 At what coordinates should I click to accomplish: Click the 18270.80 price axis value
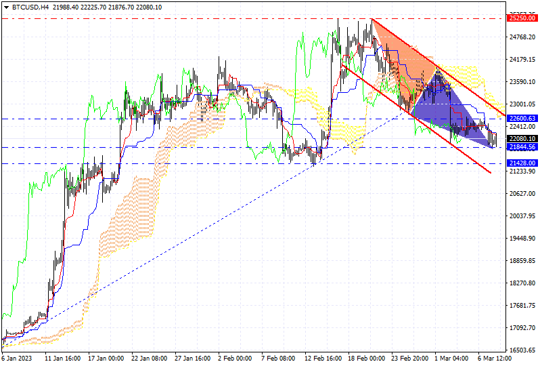[x=523, y=283]
